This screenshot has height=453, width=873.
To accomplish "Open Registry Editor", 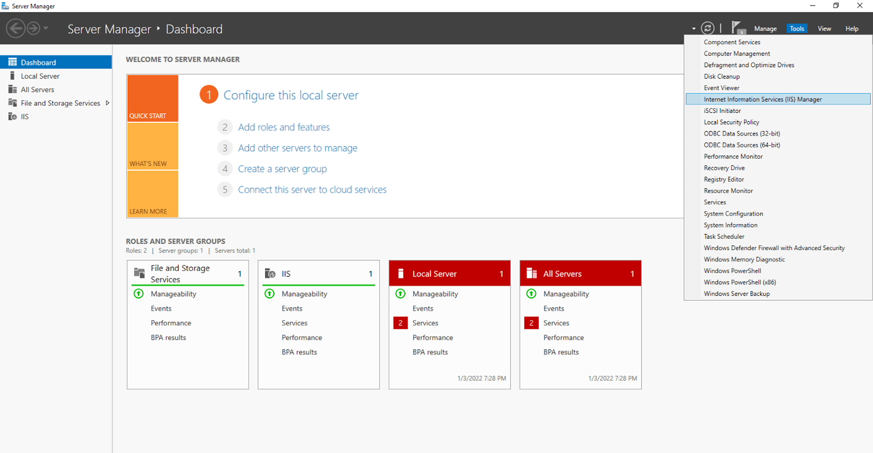I will coord(778,180).
